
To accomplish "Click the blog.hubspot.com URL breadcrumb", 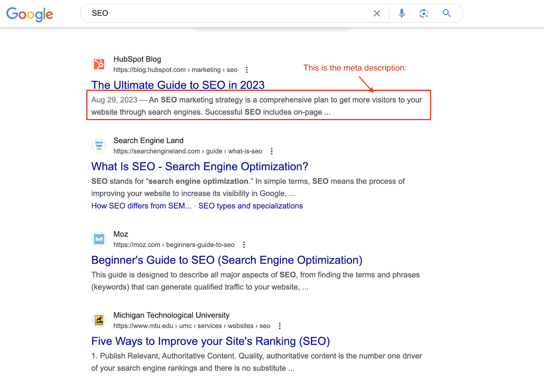I will [x=175, y=70].
